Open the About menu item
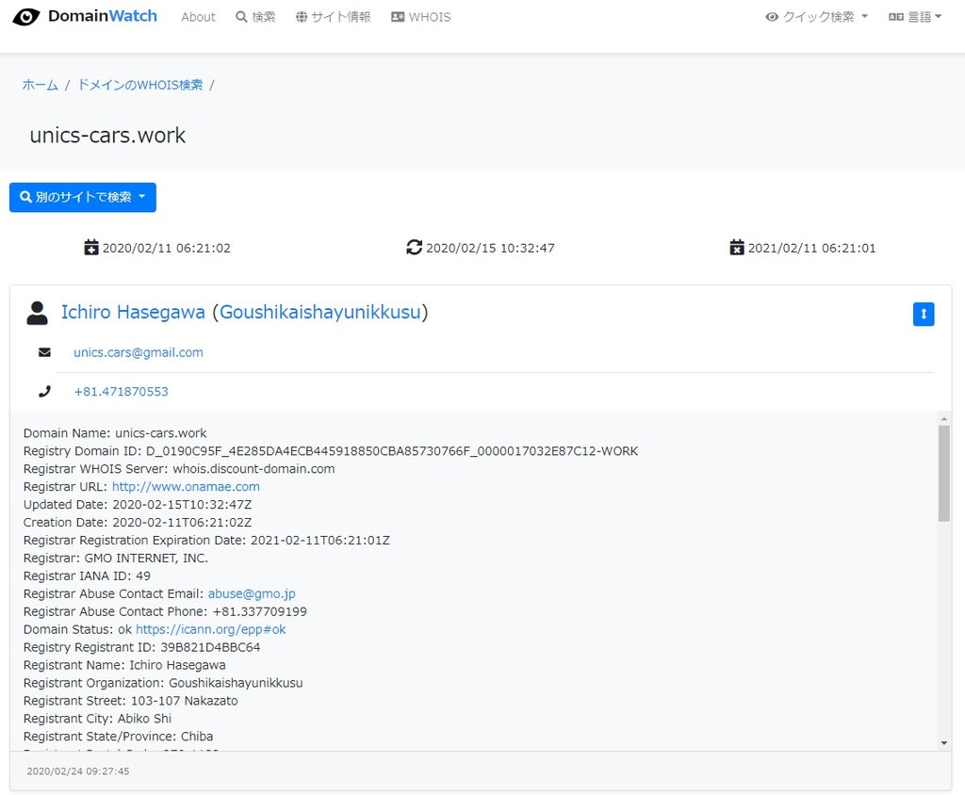This screenshot has width=965, height=795. [198, 17]
